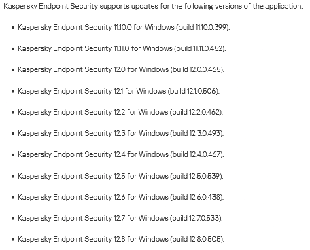The width and height of the screenshot is (310, 250).
Task: Select the 11.11.0 for Windows entry
Action: 122,48
